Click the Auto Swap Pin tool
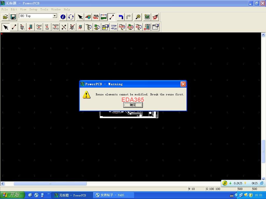This screenshot has width=266, height=199. (x=122, y=27)
